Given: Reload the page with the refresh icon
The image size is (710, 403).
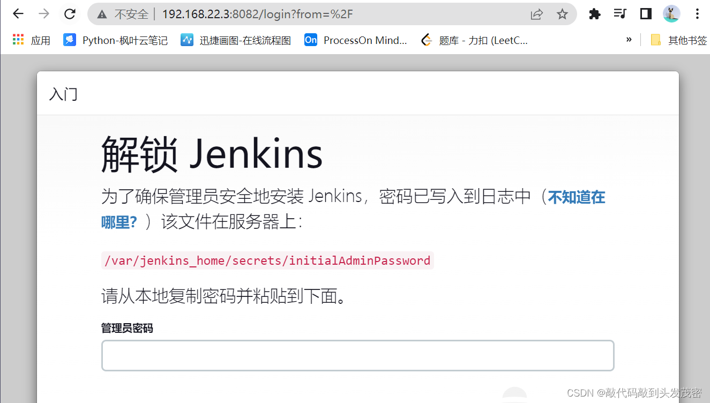Looking at the screenshot, I should (x=70, y=14).
